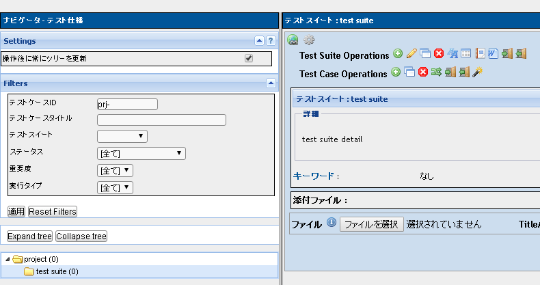The width and height of the screenshot is (540, 285).
Task: Reorder test cases with shuffle arrows icon
Action: 436,72
